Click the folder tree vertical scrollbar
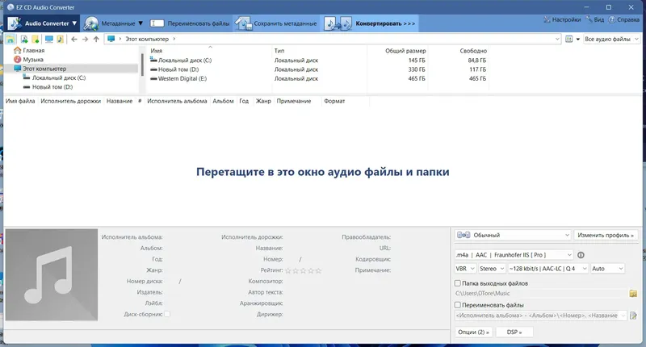Viewport: 646px width, 347px height. pyautogui.click(x=143, y=65)
